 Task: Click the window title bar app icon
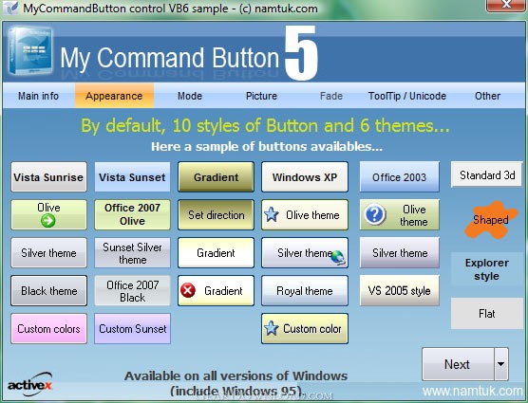point(11,8)
